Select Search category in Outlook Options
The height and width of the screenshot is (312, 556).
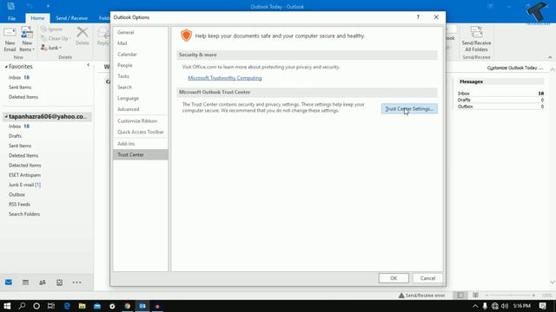141,87
